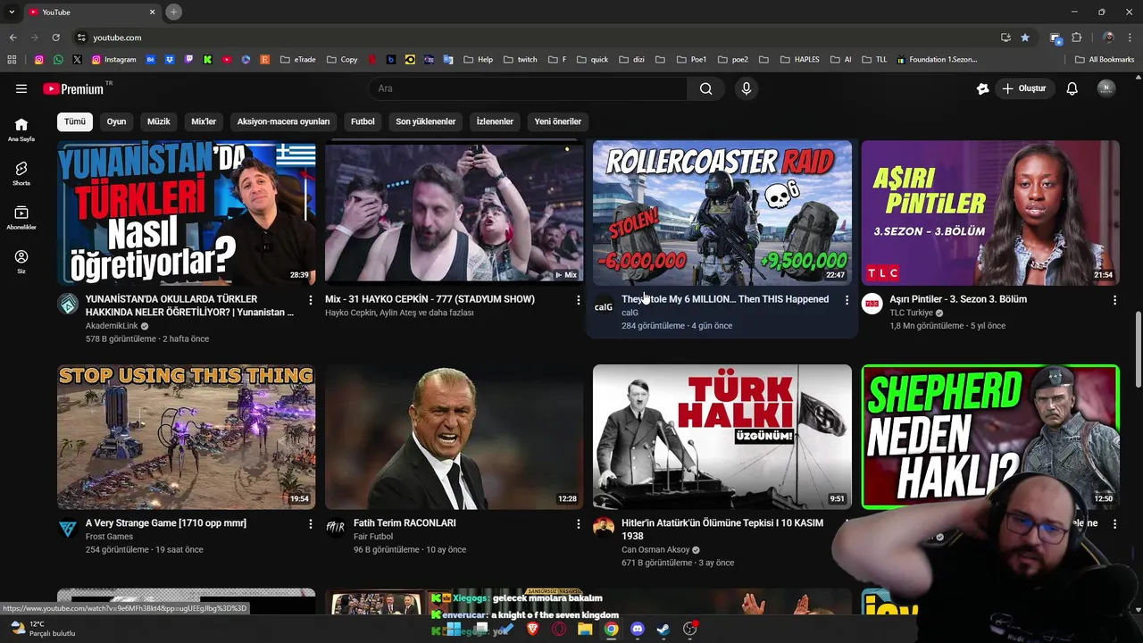This screenshot has width=1143, height=643.
Task: Click the page vertical scrollbar
Action: point(1137,348)
